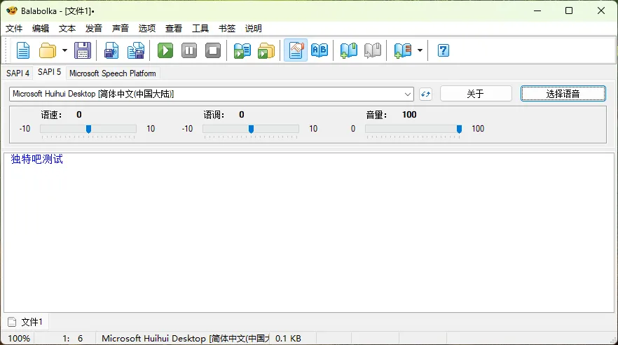This screenshot has width=618, height=345.
Task: Switch to the Microsoft Speech Platform tab
Action: tap(113, 73)
